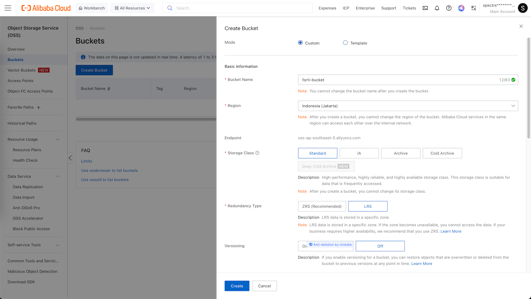Viewport: 531px width, 299px height.
Task: Click the Bucket Name input field
Action: tap(398, 80)
